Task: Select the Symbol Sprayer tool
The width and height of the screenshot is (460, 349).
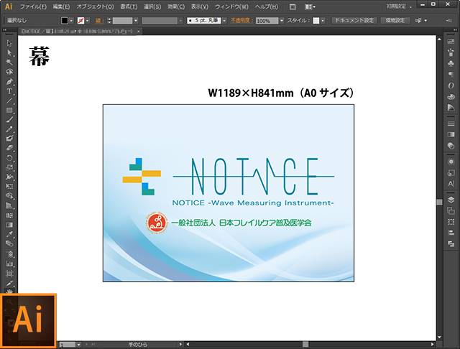Action: 9,253
